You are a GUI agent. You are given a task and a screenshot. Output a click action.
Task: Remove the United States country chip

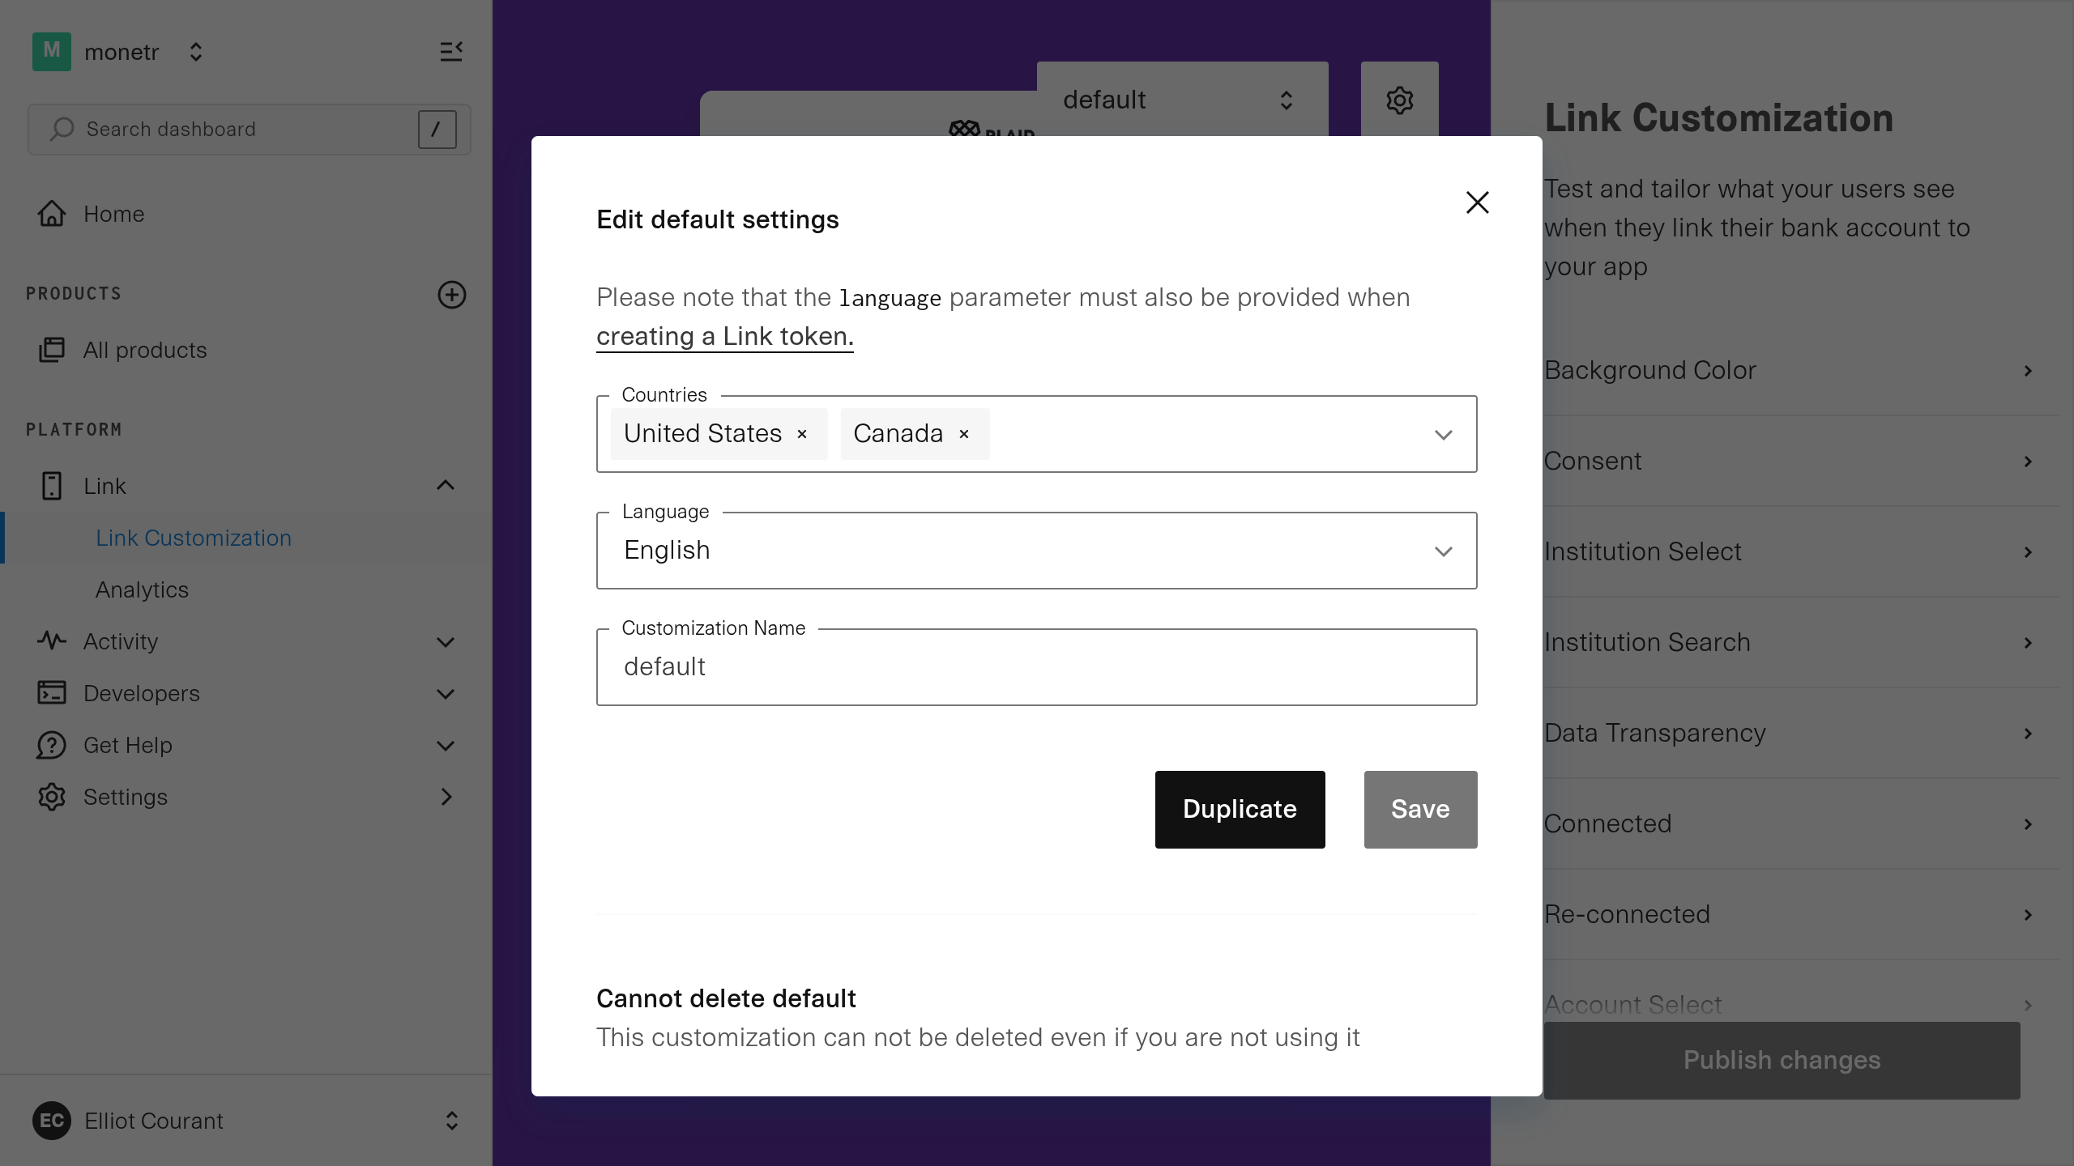click(802, 434)
